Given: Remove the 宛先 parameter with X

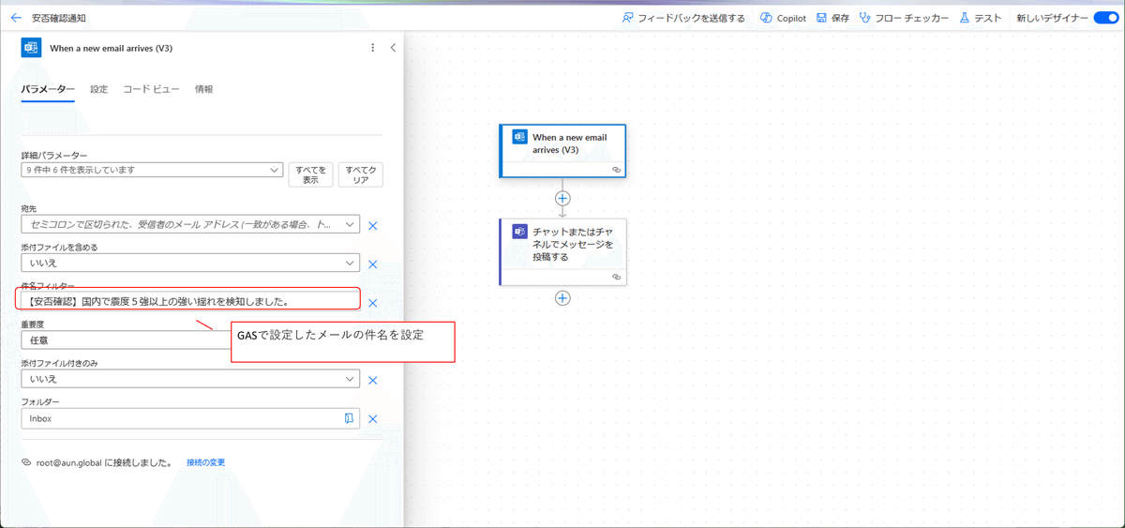Looking at the screenshot, I should pyautogui.click(x=372, y=225).
